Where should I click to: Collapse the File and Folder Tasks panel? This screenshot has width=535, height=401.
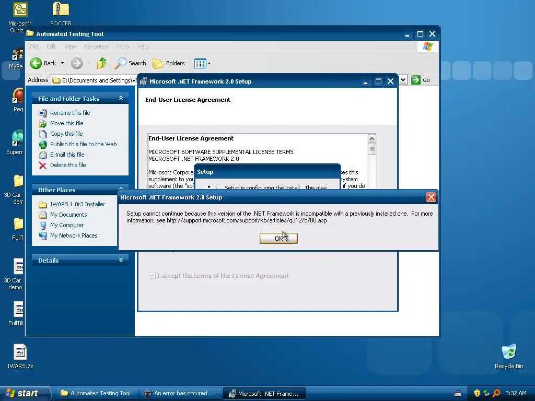point(121,98)
